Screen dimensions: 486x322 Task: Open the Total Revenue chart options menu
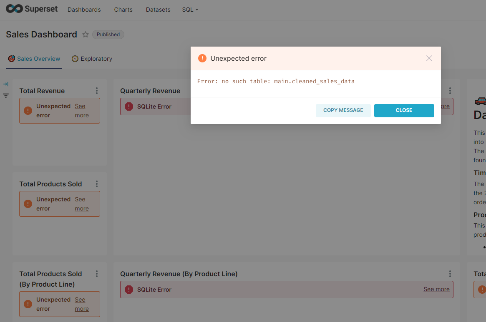[x=96, y=90]
